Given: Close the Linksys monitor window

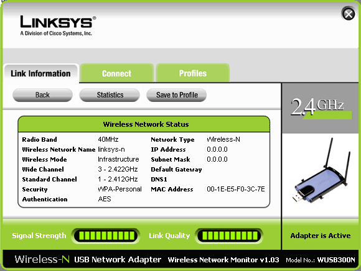Looking at the screenshot, I should tap(349, 14).
